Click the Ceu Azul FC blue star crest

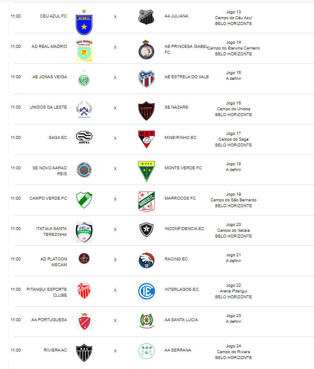(x=84, y=22)
